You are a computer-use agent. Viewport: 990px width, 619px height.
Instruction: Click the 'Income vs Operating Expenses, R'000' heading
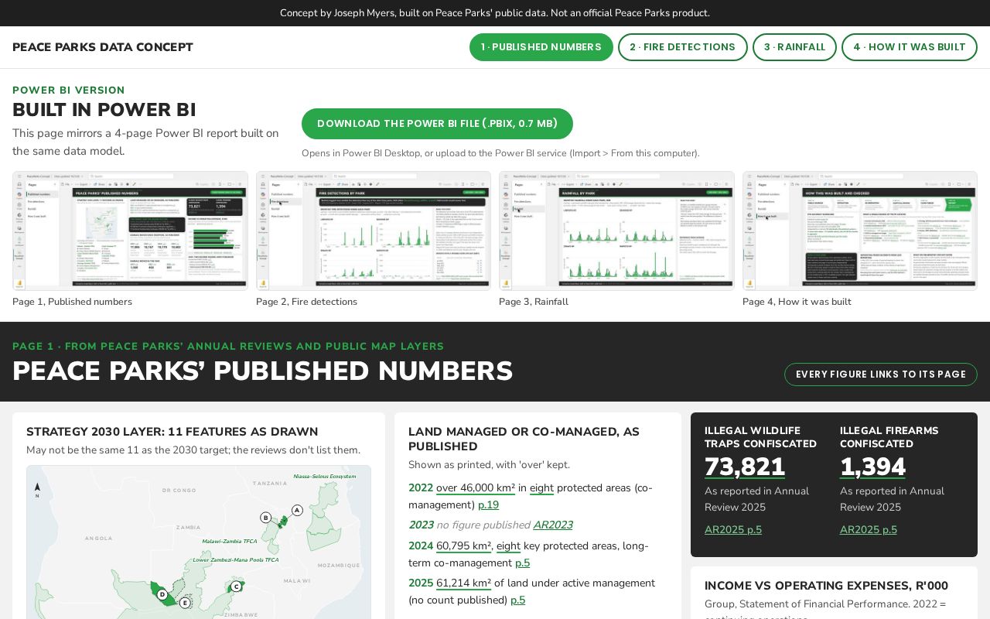pyautogui.click(x=826, y=587)
